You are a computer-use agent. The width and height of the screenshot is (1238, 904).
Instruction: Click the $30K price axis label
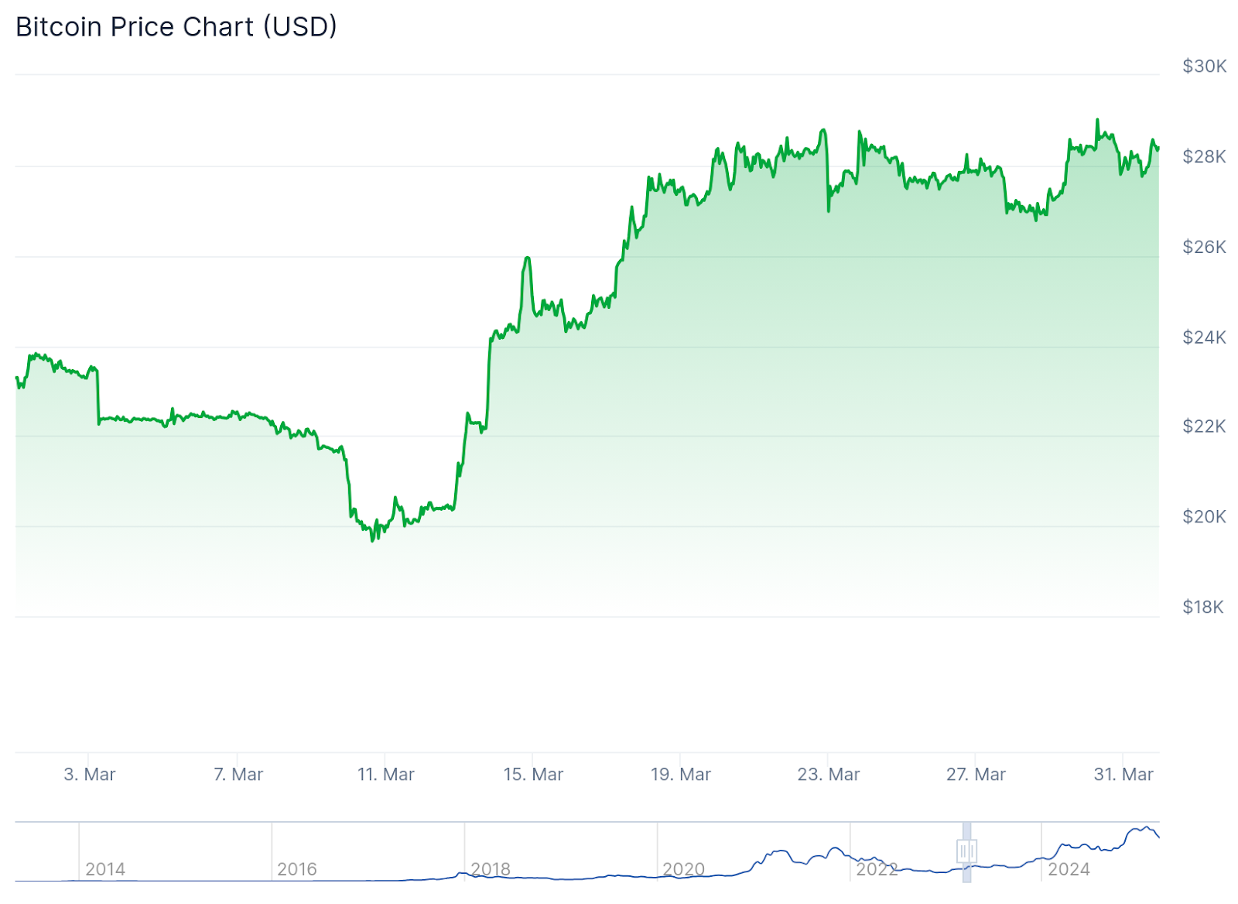(x=1204, y=67)
